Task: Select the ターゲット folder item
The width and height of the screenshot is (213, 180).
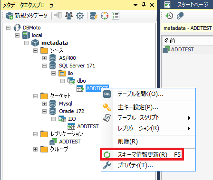Action: pyautogui.click(x=60, y=96)
